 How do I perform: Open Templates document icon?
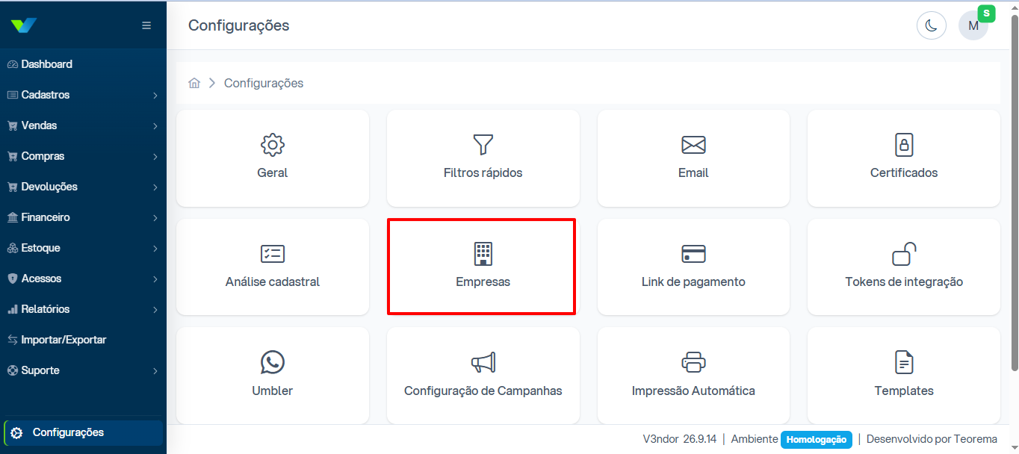904,363
